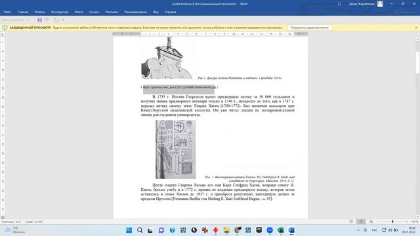Open the weather widget on the taskbar
Screen dimensions: 420x236
14,230
